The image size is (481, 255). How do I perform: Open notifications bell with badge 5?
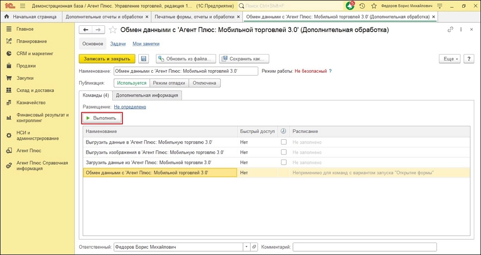[350, 6]
